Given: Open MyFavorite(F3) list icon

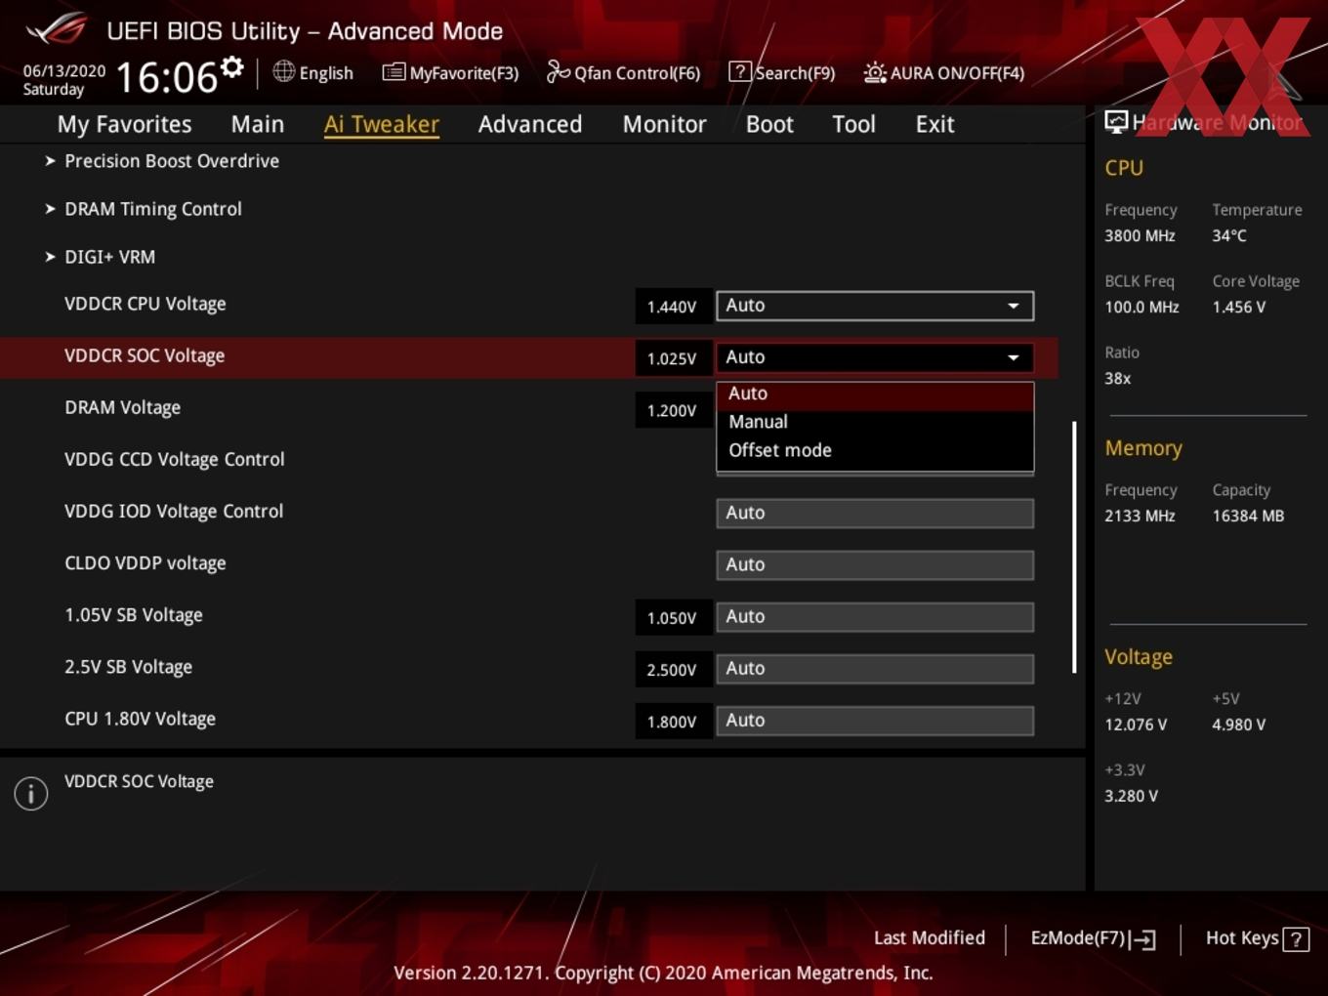Looking at the screenshot, I should (394, 72).
